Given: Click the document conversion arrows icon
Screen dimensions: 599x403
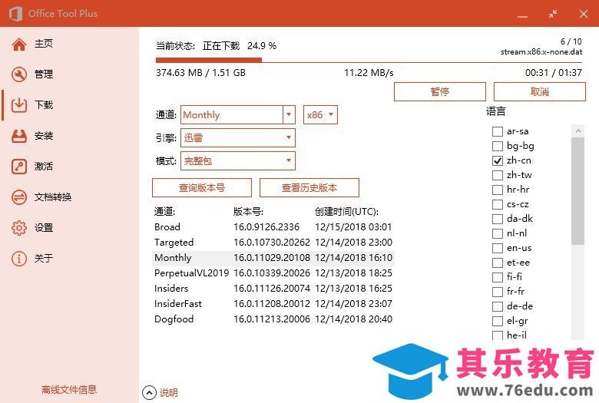Looking at the screenshot, I should tap(18, 197).
